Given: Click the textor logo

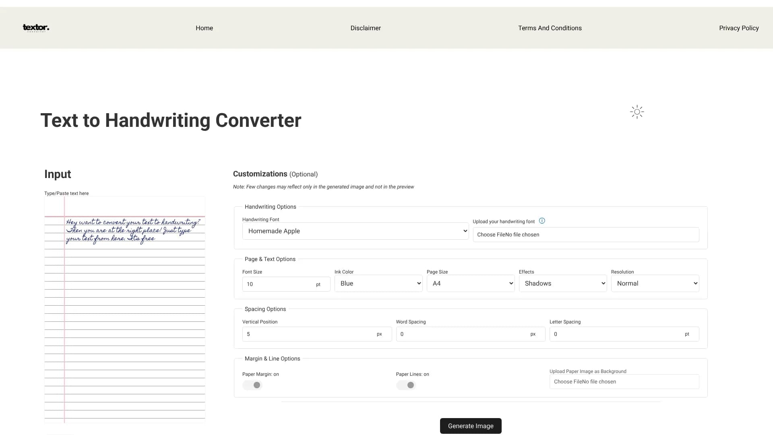Looking at the screenshot, I should (x=36, y=28).
